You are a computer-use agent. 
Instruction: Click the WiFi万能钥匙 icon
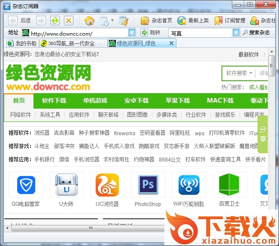(x=188, y=185)
